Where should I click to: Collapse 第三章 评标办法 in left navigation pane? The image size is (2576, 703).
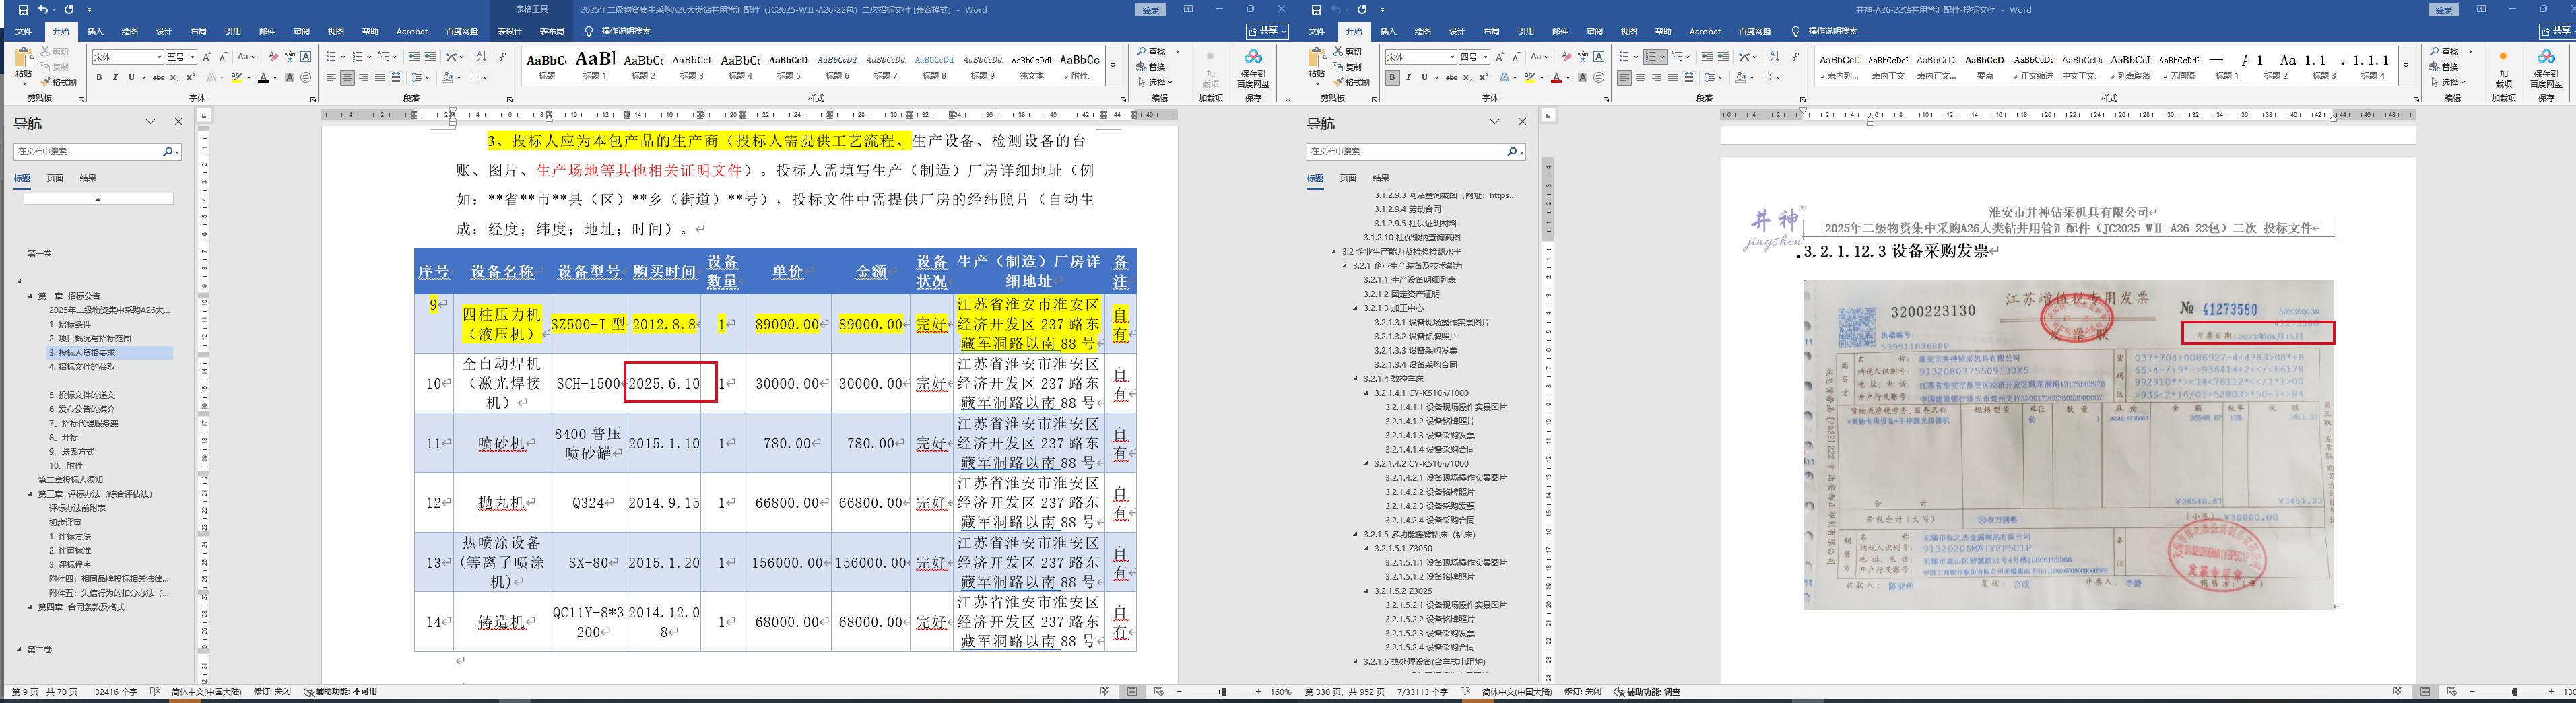click(x=30, y=494)
